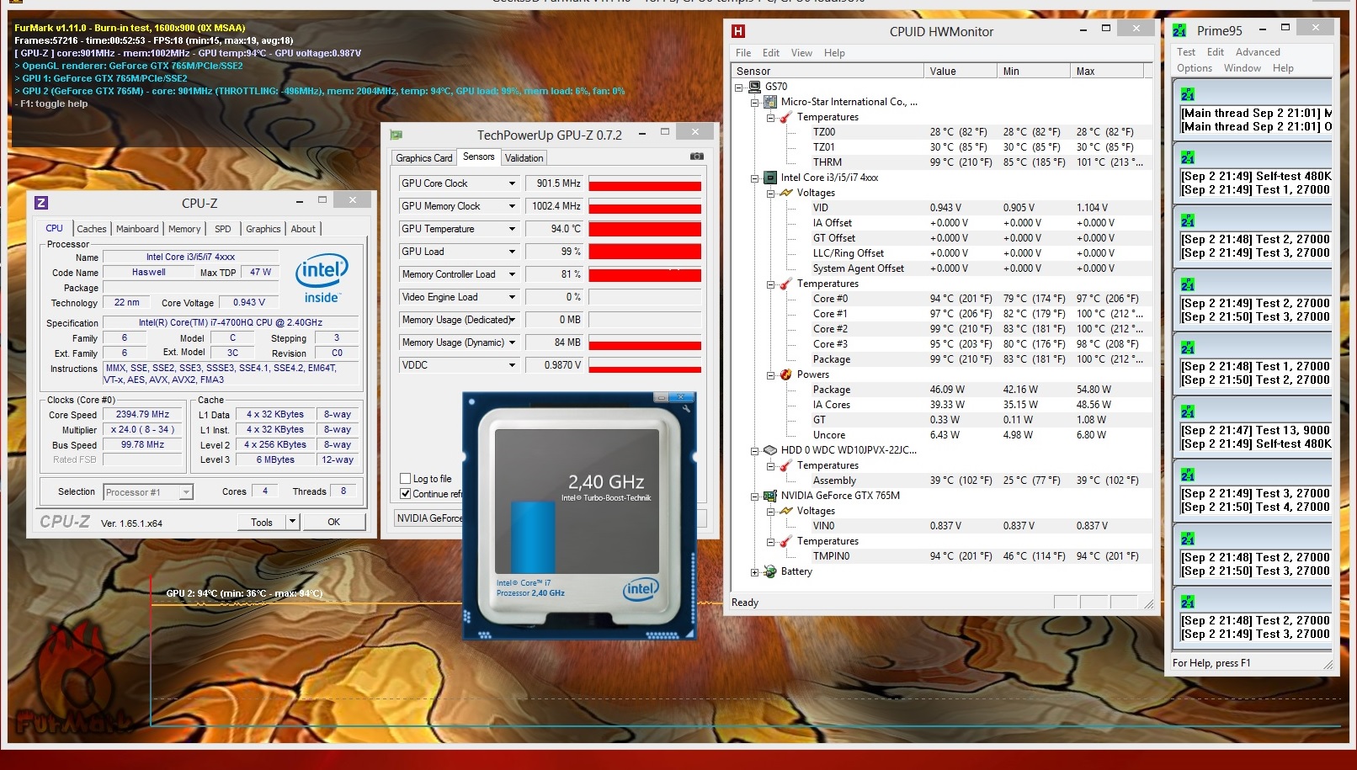Click the Tools button in CPU-Z
This screenshot has height=770, width=1357.
click(262, 522)
